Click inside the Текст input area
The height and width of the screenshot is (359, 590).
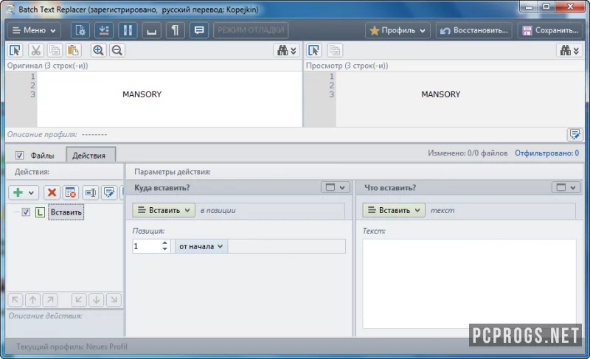pyautogui.click(x=469, y=284)
